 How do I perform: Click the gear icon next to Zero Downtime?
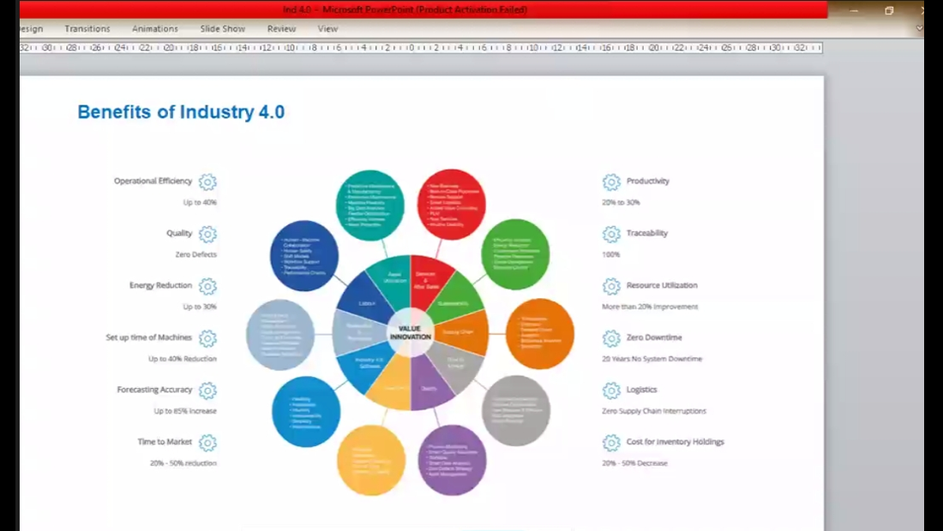[611, 338]
